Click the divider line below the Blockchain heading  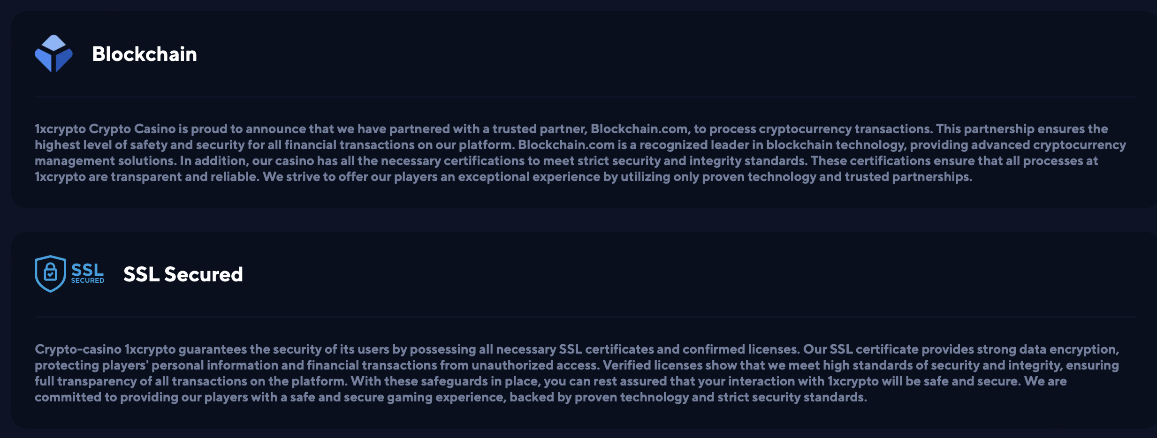tap(585, 97)
